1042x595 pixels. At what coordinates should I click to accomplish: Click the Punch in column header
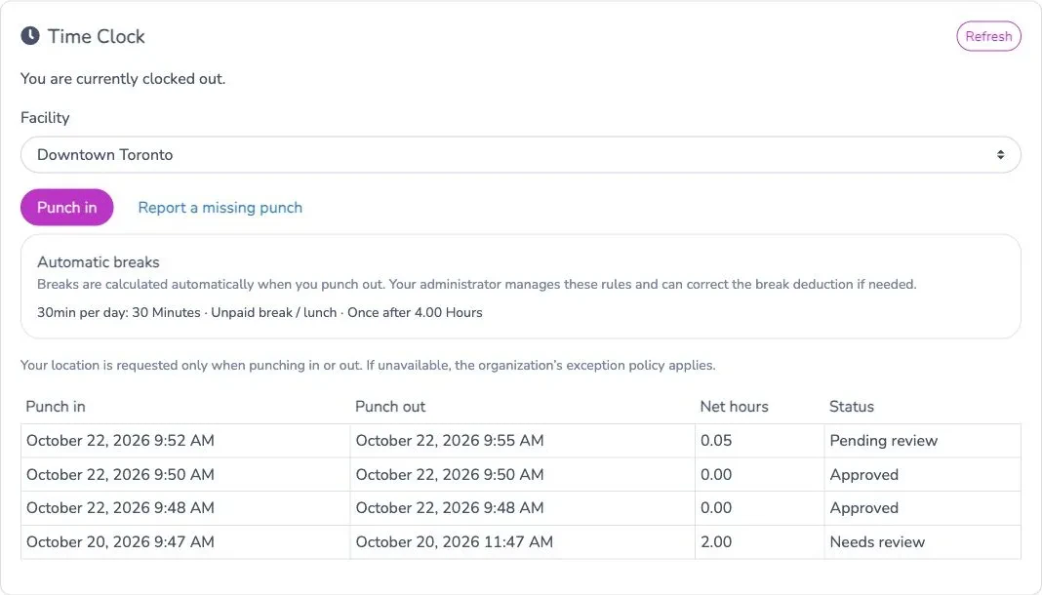(56, 407)
